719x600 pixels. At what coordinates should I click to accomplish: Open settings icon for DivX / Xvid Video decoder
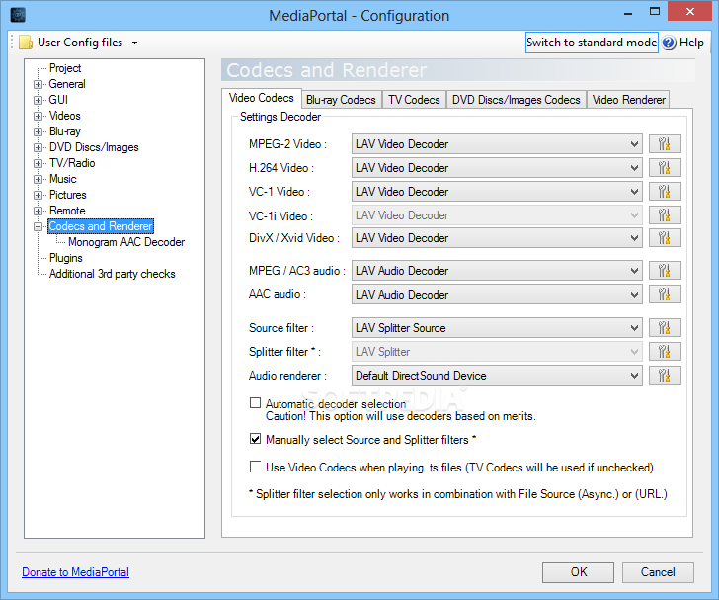click(x=665, y=238)
